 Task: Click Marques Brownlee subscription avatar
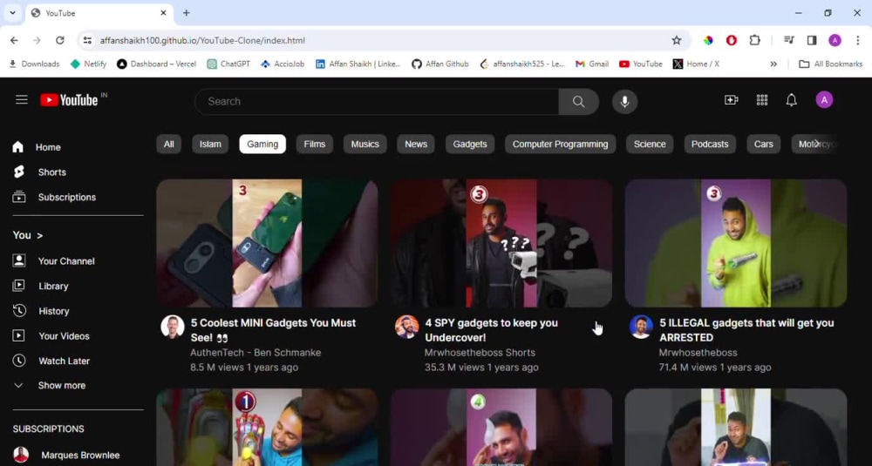pos(21,455)
